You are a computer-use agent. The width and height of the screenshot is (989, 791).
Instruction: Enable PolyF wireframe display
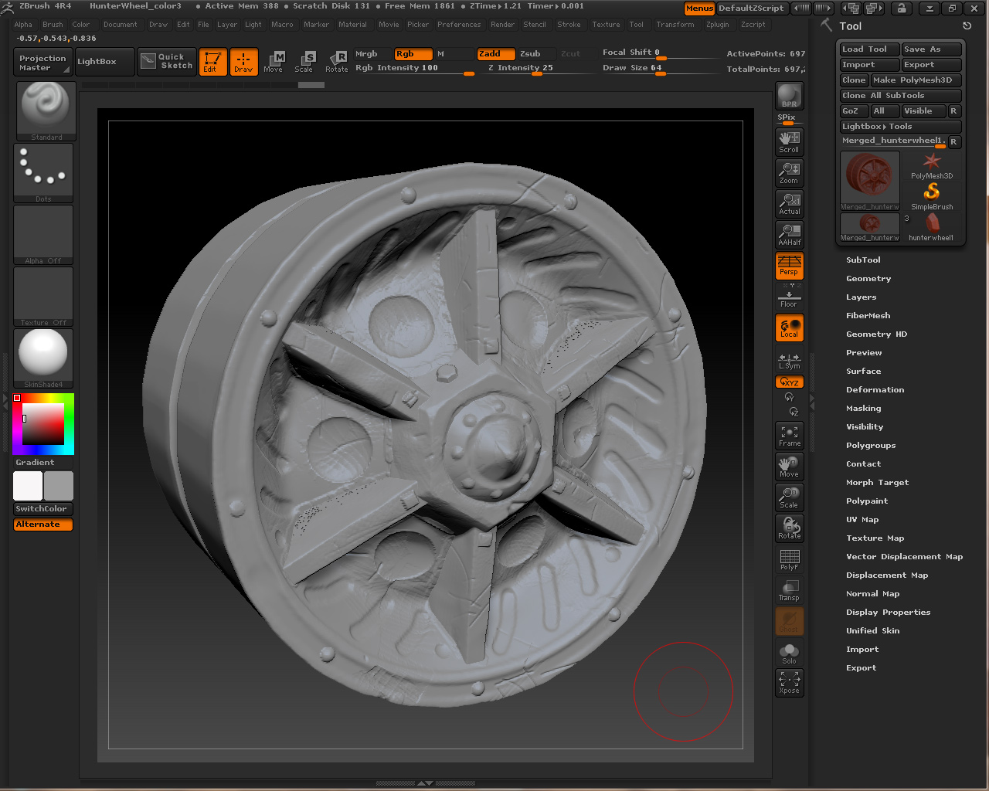coord(789,559)
